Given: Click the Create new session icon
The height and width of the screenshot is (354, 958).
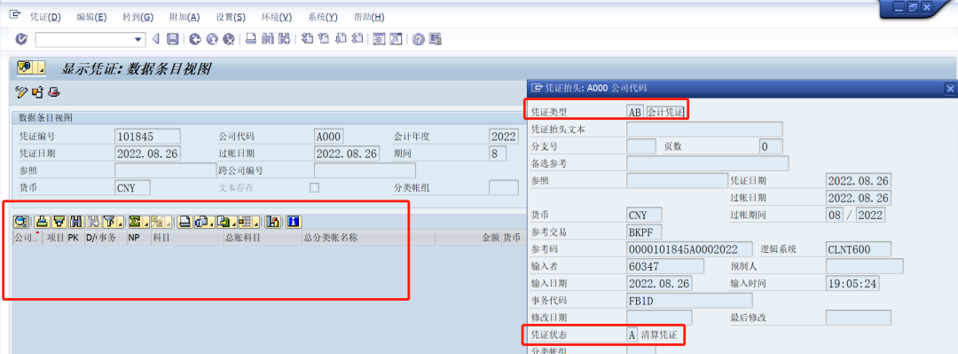Looking at the screenshot, I should pyautogui.click(x=380, y=40).
